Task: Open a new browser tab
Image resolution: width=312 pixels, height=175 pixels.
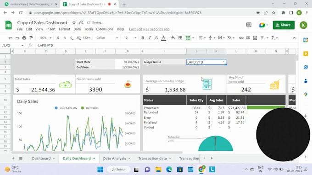Action: coord(124,4)
